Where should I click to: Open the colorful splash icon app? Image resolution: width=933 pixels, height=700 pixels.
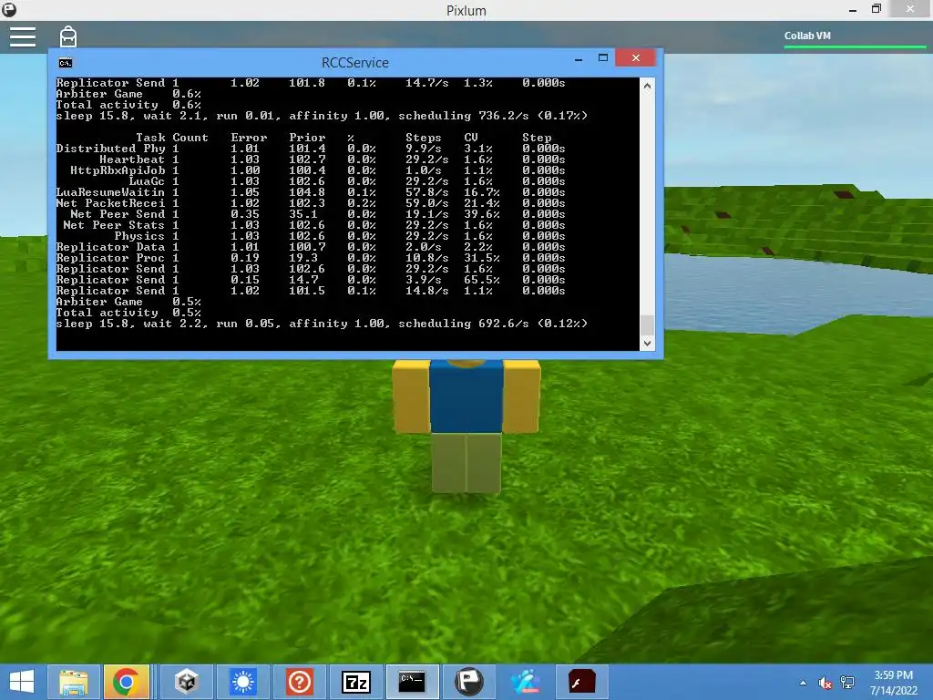coord(526,682)
